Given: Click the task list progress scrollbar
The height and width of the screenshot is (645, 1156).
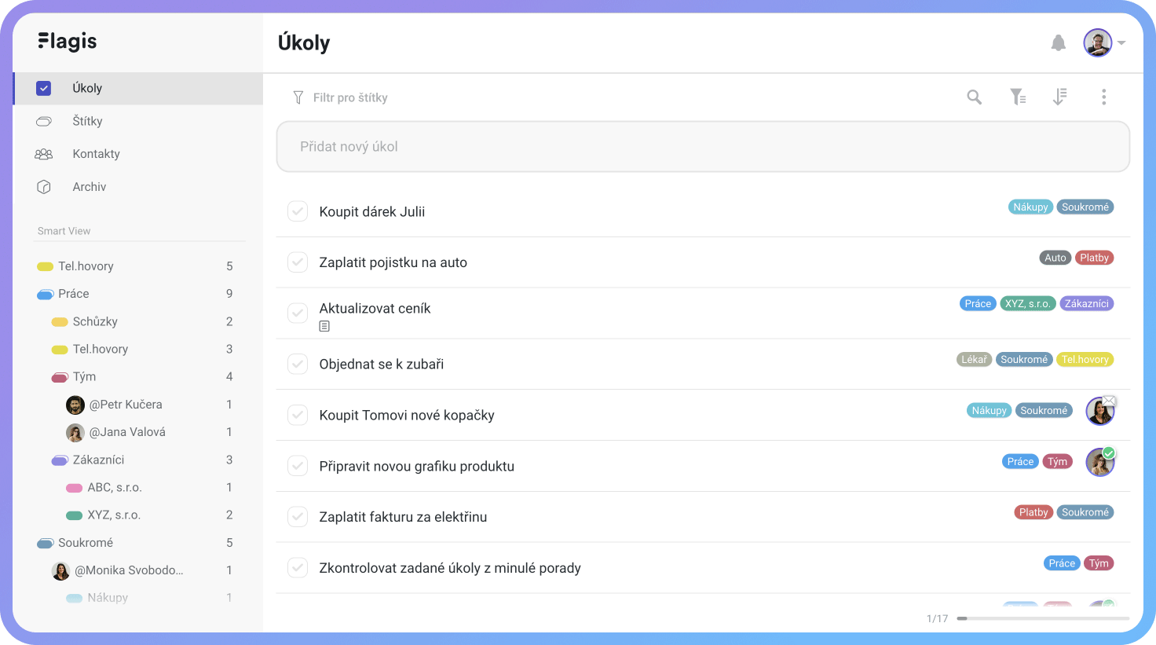Looking at the screenshot, I should coord(1043,618).
